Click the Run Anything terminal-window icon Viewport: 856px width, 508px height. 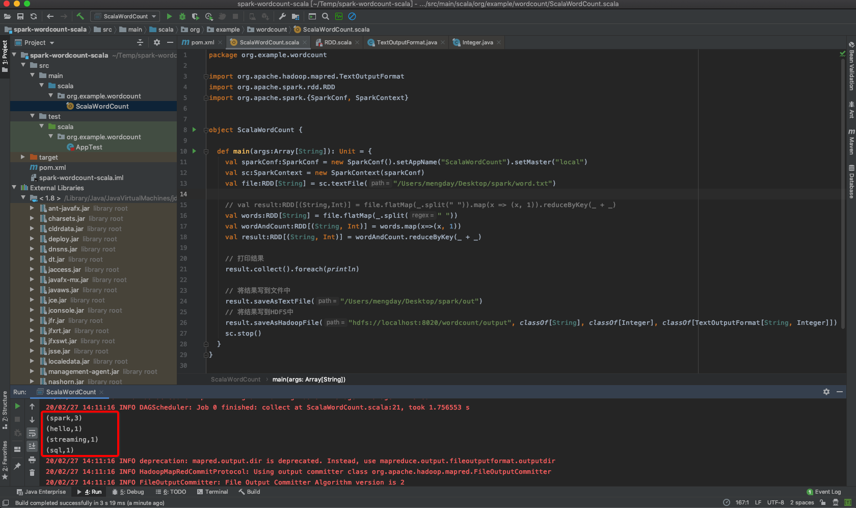[312, 16]
